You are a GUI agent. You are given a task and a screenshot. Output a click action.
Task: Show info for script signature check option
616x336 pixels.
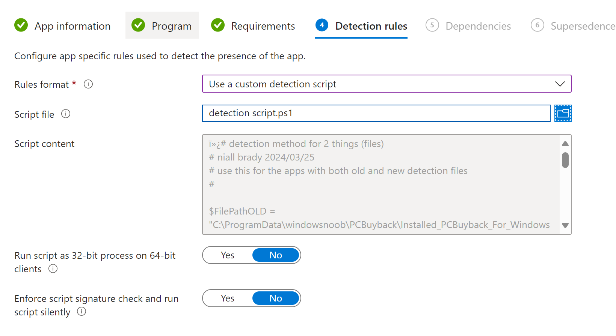tap(82, 311)
